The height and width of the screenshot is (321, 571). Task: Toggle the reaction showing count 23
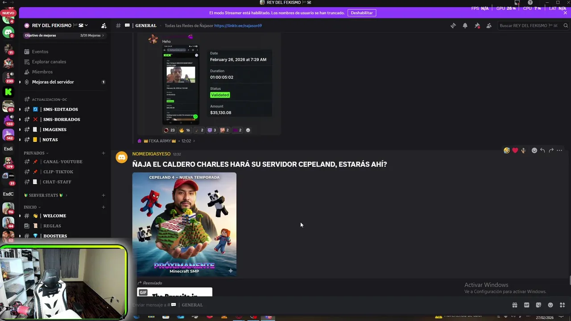tap(169, 130)
